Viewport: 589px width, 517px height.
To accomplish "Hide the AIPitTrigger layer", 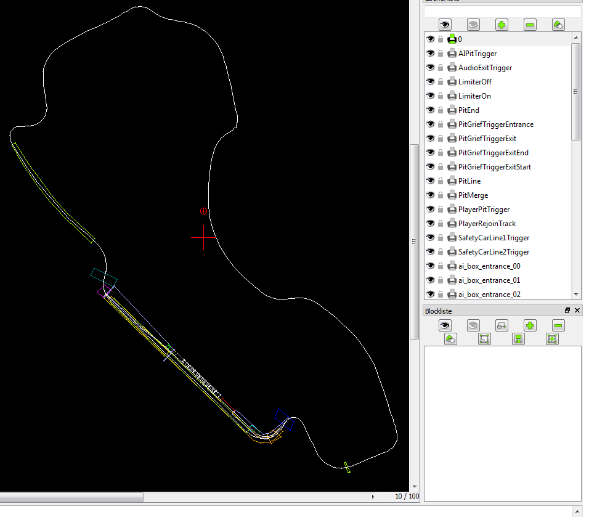I will (431, 54).
